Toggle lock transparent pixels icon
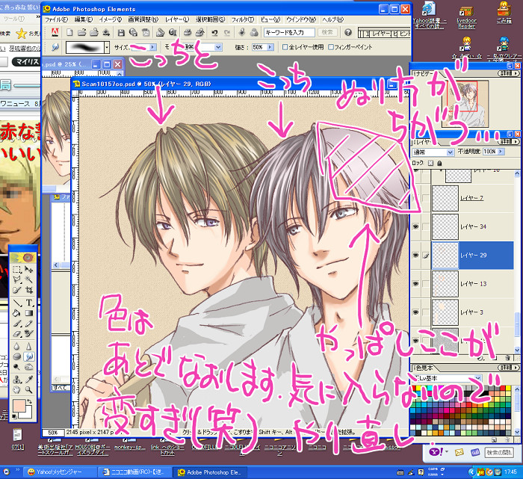 pos(430,163)
